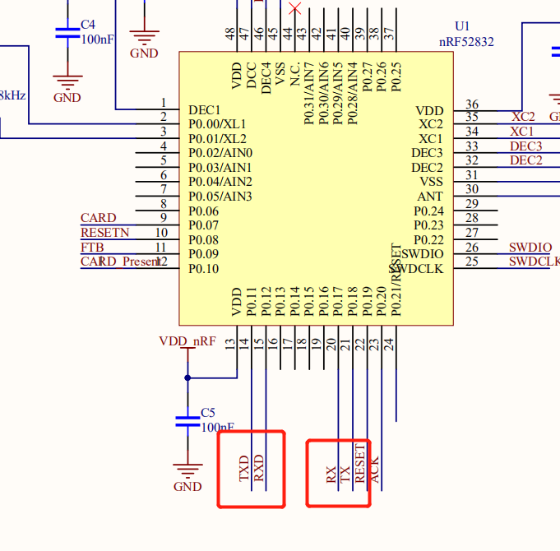Click pin number 1 beside DEC1

[164, 103]
